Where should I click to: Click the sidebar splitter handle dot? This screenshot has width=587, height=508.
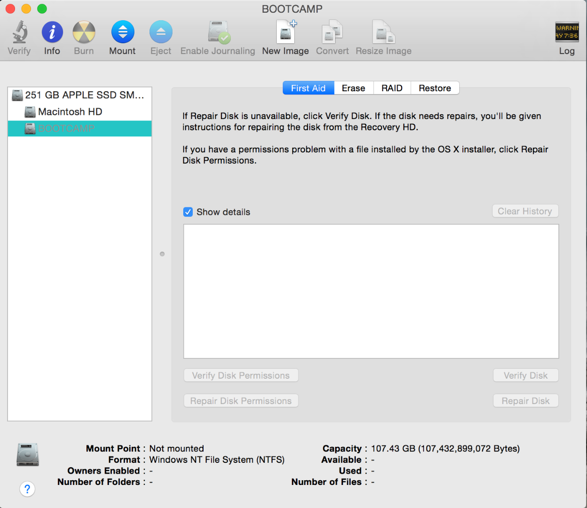pos(162,254)
